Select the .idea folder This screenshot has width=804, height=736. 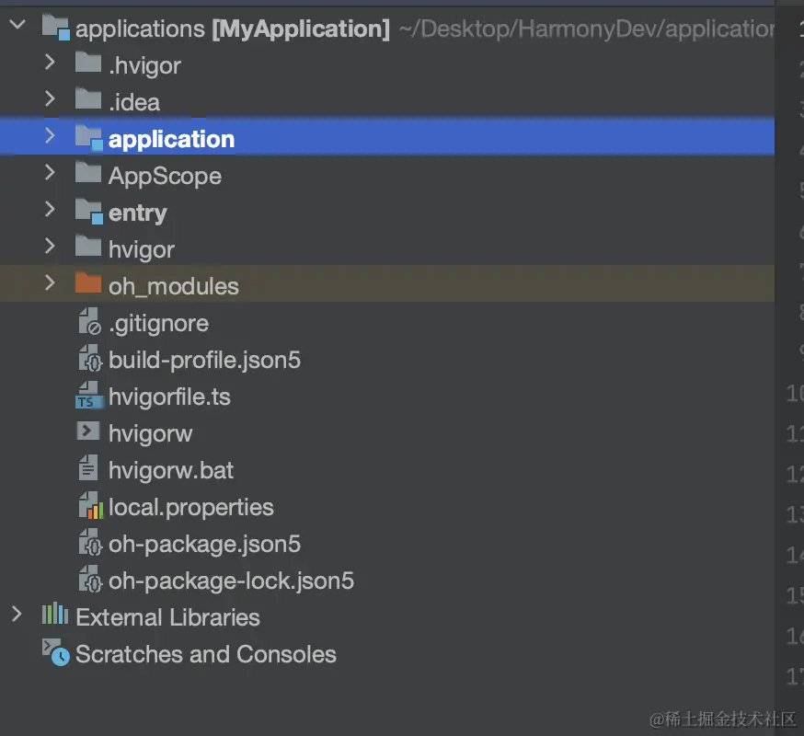pos(134,102)
